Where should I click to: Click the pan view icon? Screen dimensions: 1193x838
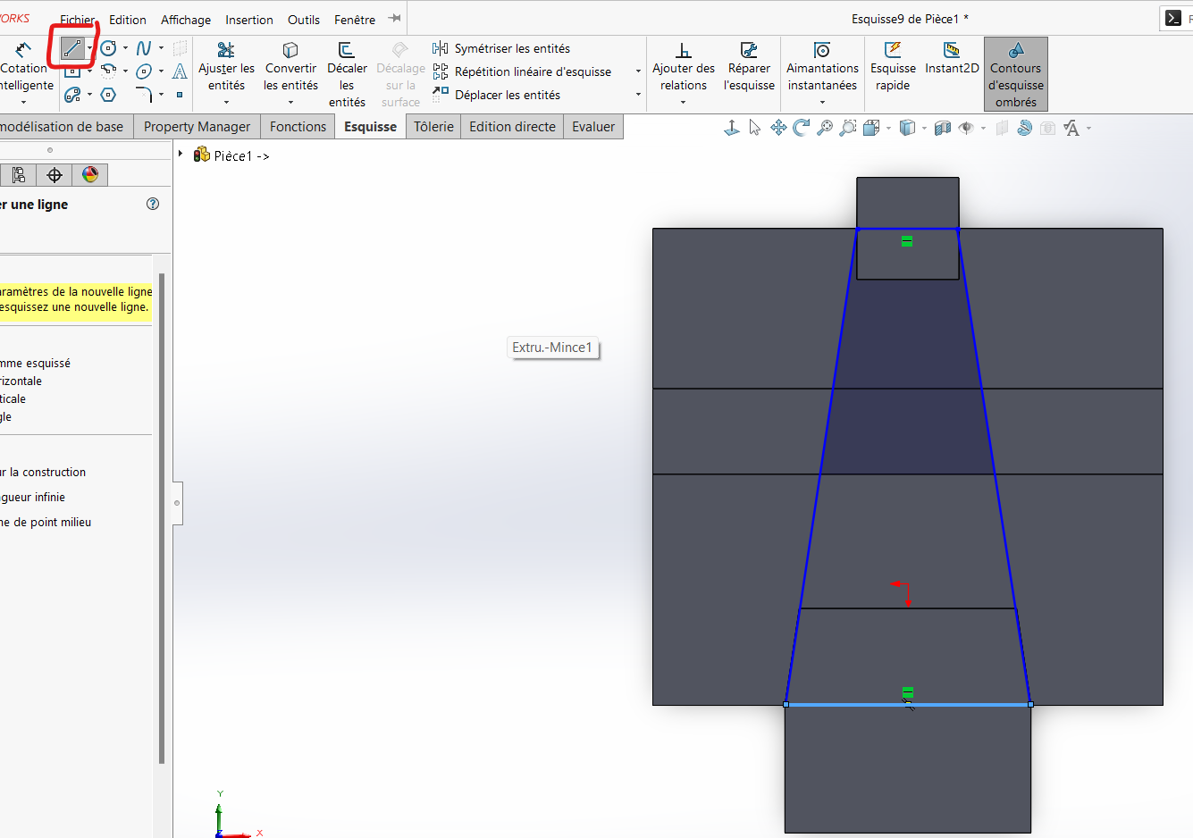click(778, 128)
